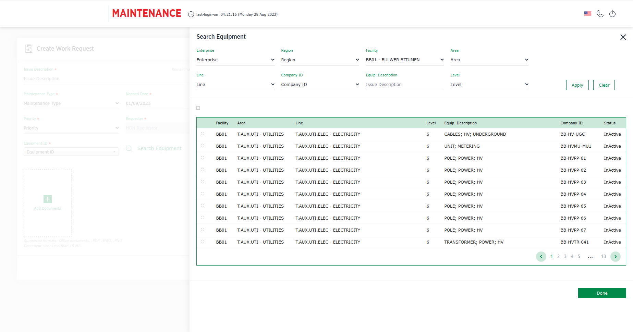
Task: Go to results page 3
Action: (x=565, y=257)
